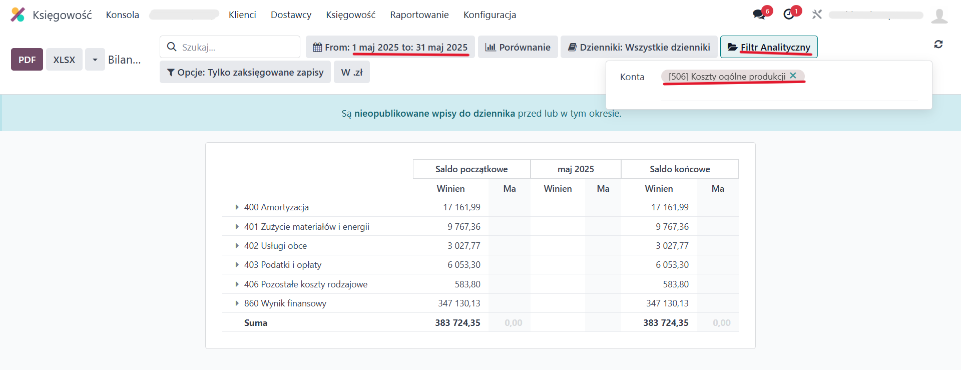Open the messages chat bubble icon

[x=759, y=15]
